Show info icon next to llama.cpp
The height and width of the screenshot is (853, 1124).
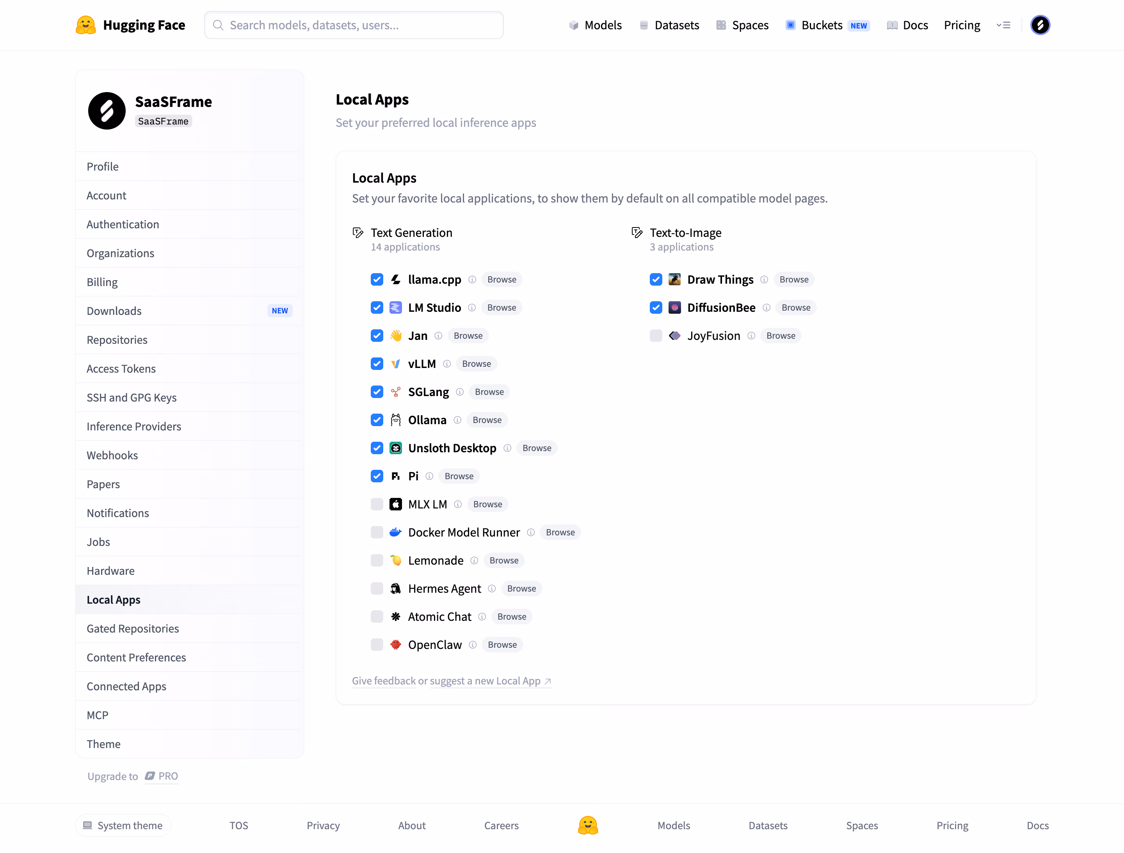click(x=472, y=279)
